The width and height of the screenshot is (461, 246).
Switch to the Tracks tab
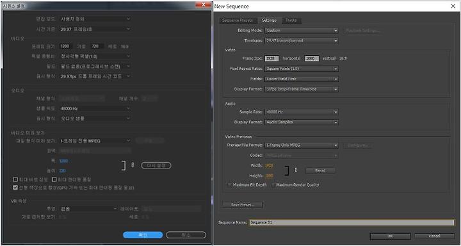pos(291,20)
